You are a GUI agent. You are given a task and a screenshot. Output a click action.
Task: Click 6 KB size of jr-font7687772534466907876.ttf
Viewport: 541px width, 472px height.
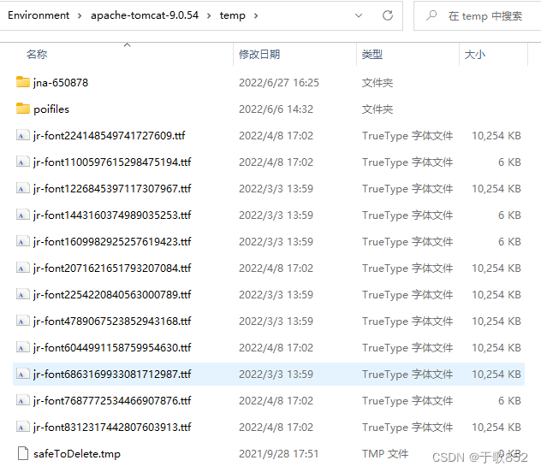coord(509,401)
